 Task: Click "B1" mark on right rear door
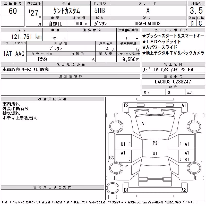click(x=187, y=159)
